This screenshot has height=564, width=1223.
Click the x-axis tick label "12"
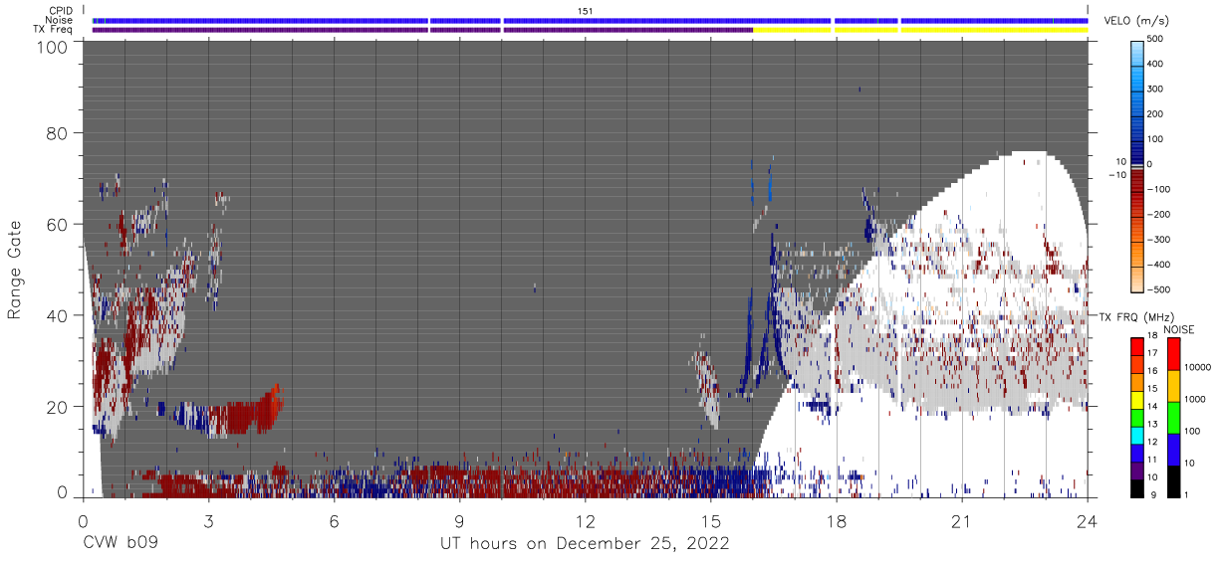[x=586, y=521]
